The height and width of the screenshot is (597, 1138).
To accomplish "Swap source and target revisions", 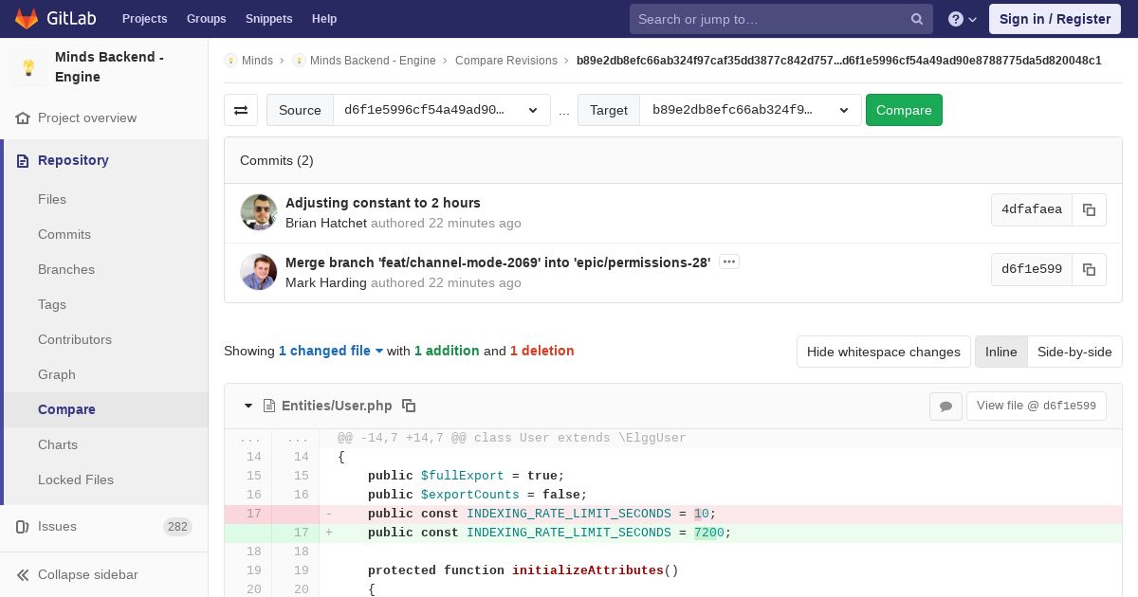I will coord(241,110).
